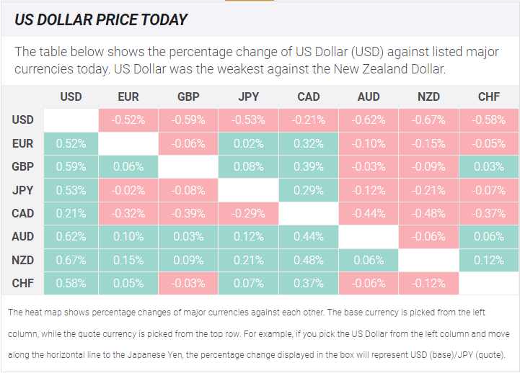Image resolution: width=520 pixels, height=373 pixels.
Task: Select the NZD/CHF cell showing 0.12%
Action: [489, 260]
